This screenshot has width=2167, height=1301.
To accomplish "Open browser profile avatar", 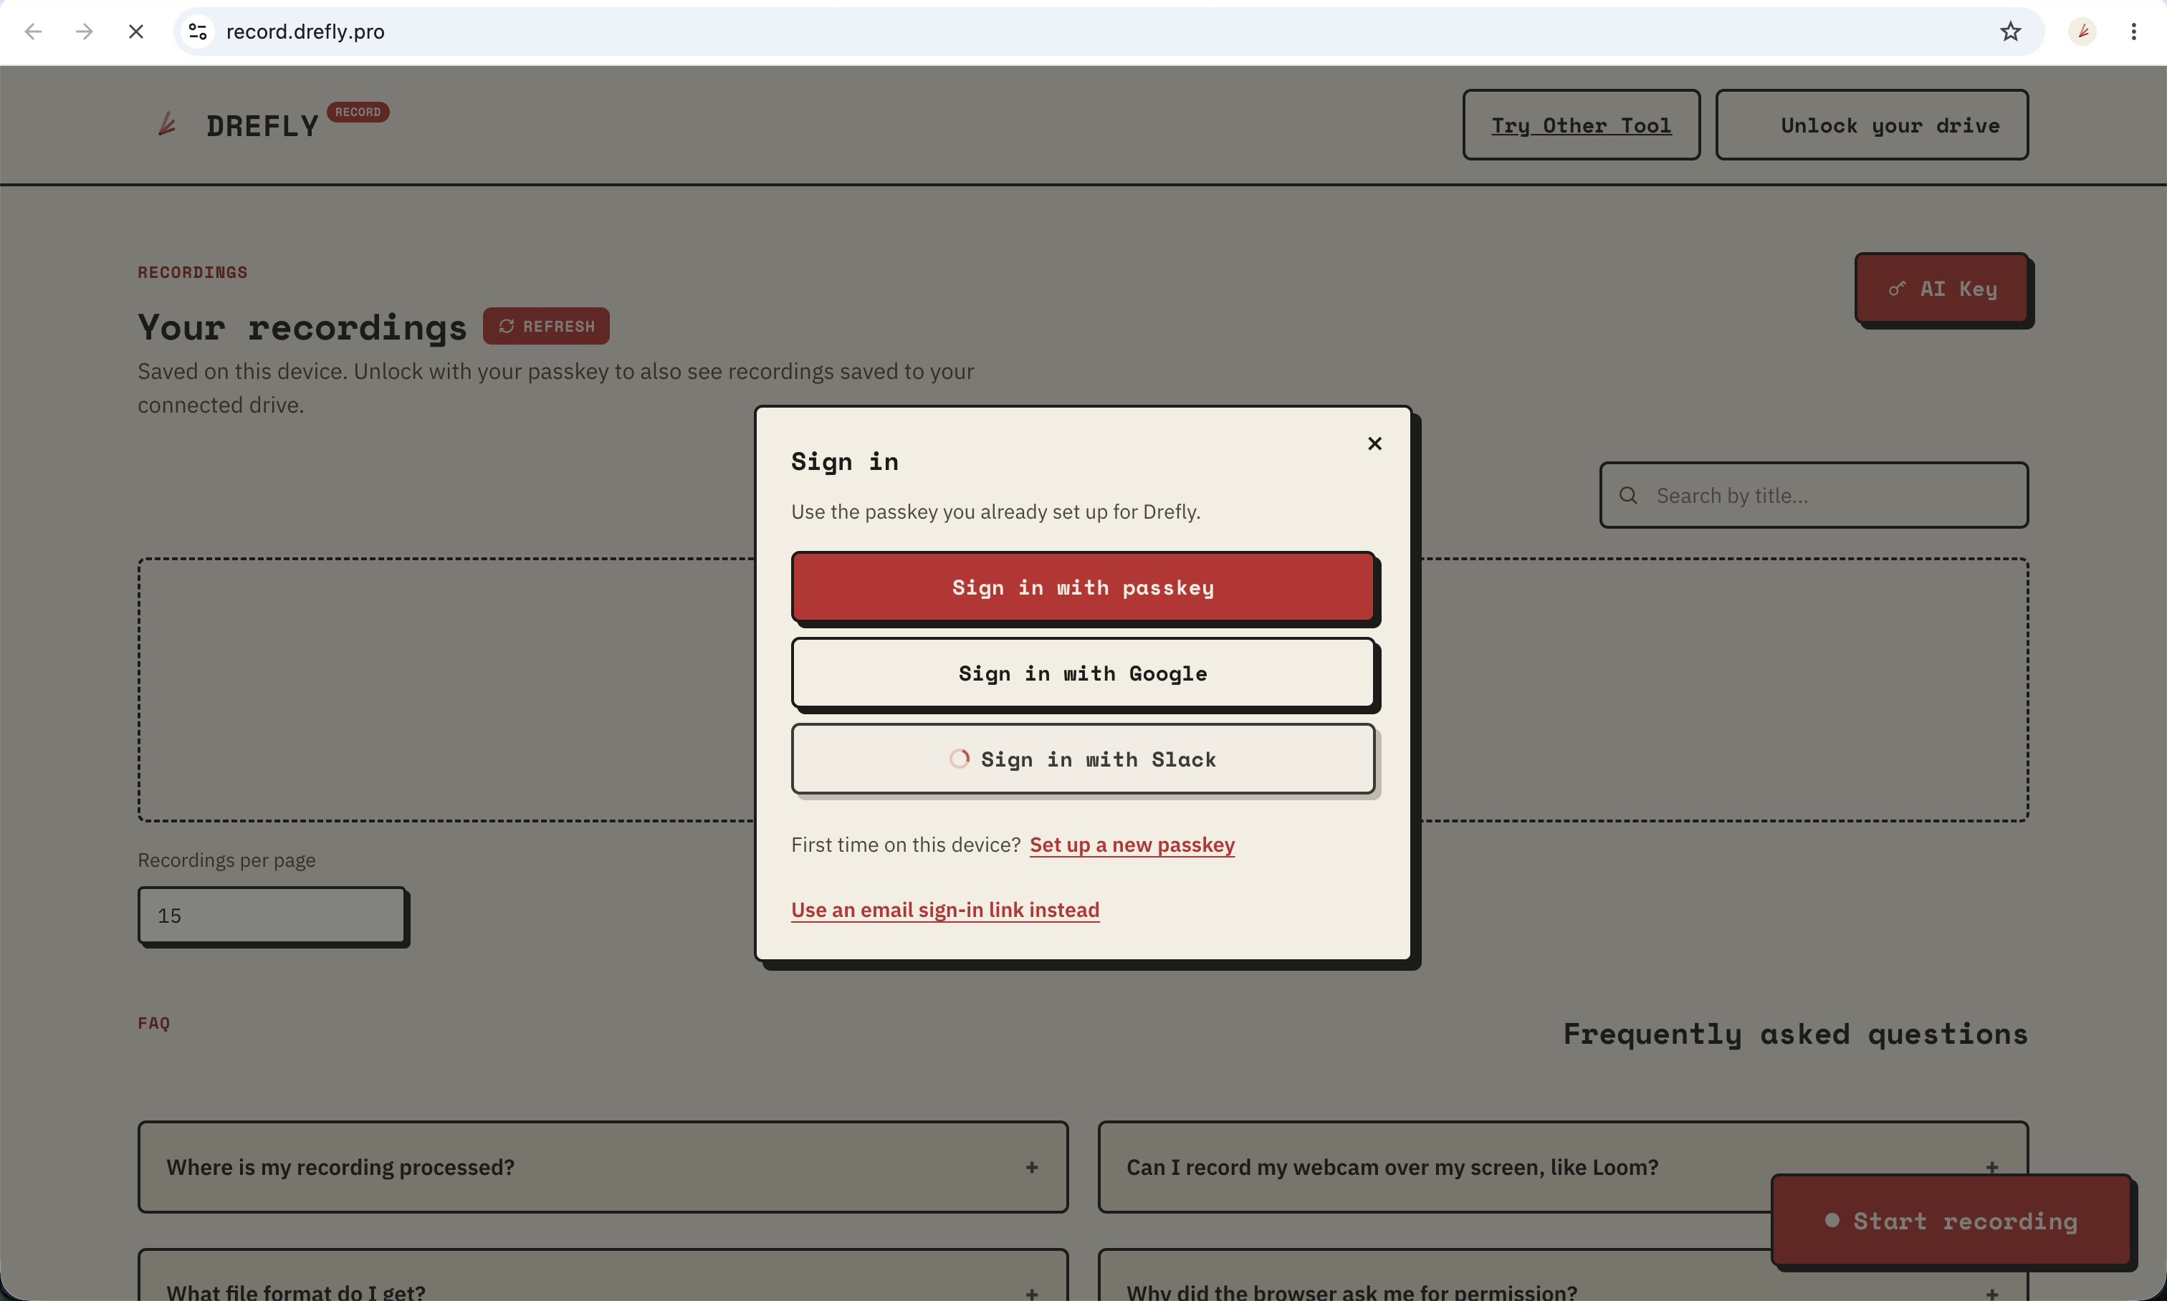I will tap(2082, 32).
